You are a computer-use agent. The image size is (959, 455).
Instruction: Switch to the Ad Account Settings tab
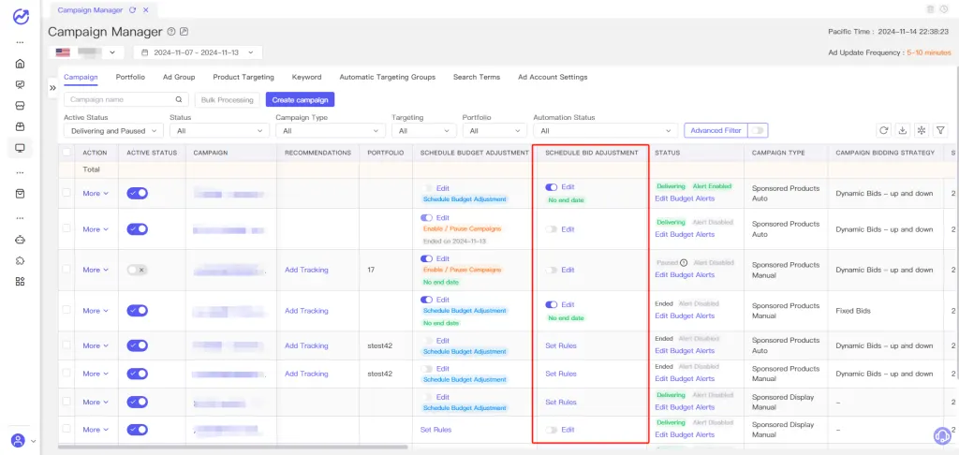[553, 77]
